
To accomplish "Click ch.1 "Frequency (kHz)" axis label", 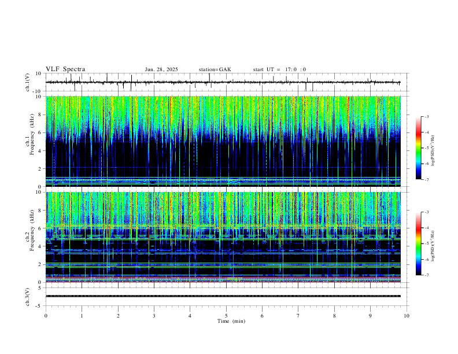I will click(32, 135).
